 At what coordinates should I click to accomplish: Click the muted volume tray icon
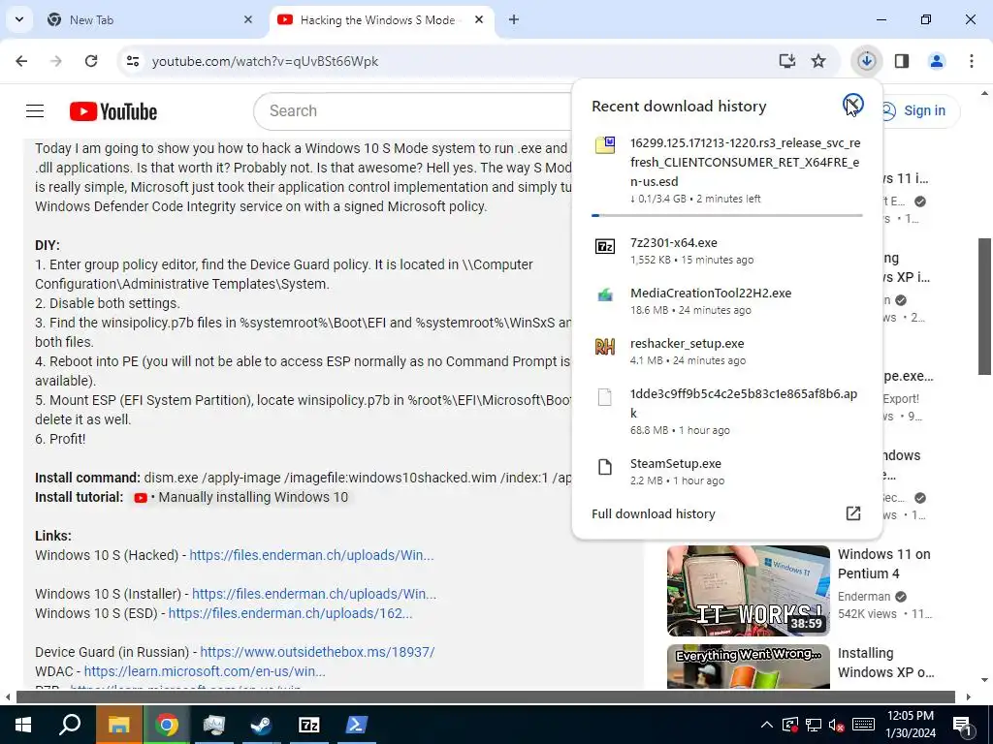(x=836, y=725)
